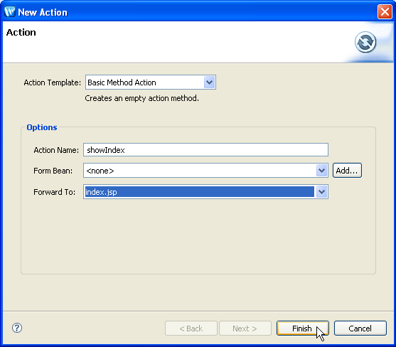This screenshot has height=347, width=396.
Task: Open the Action Template dropdown arrow
Action: [x=209, y=82]
